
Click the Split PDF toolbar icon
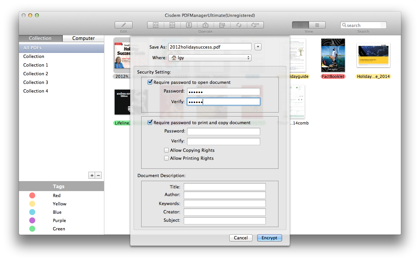point(172,25)
